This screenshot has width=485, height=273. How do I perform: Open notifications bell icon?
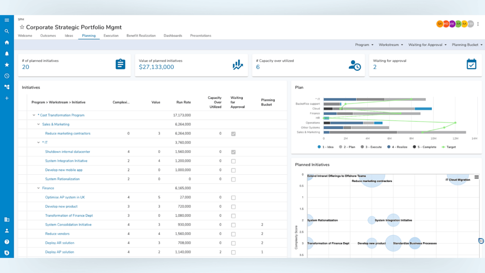7,53
